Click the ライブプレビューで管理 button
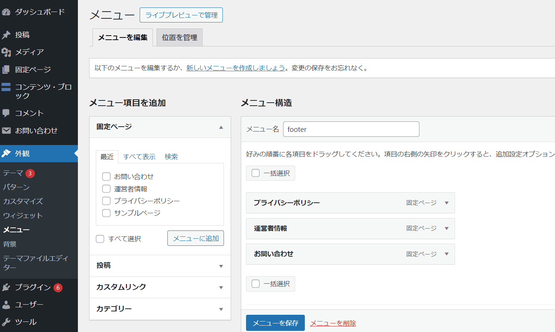This screenshot has width=555, height=332. click(x=181, y=15)
